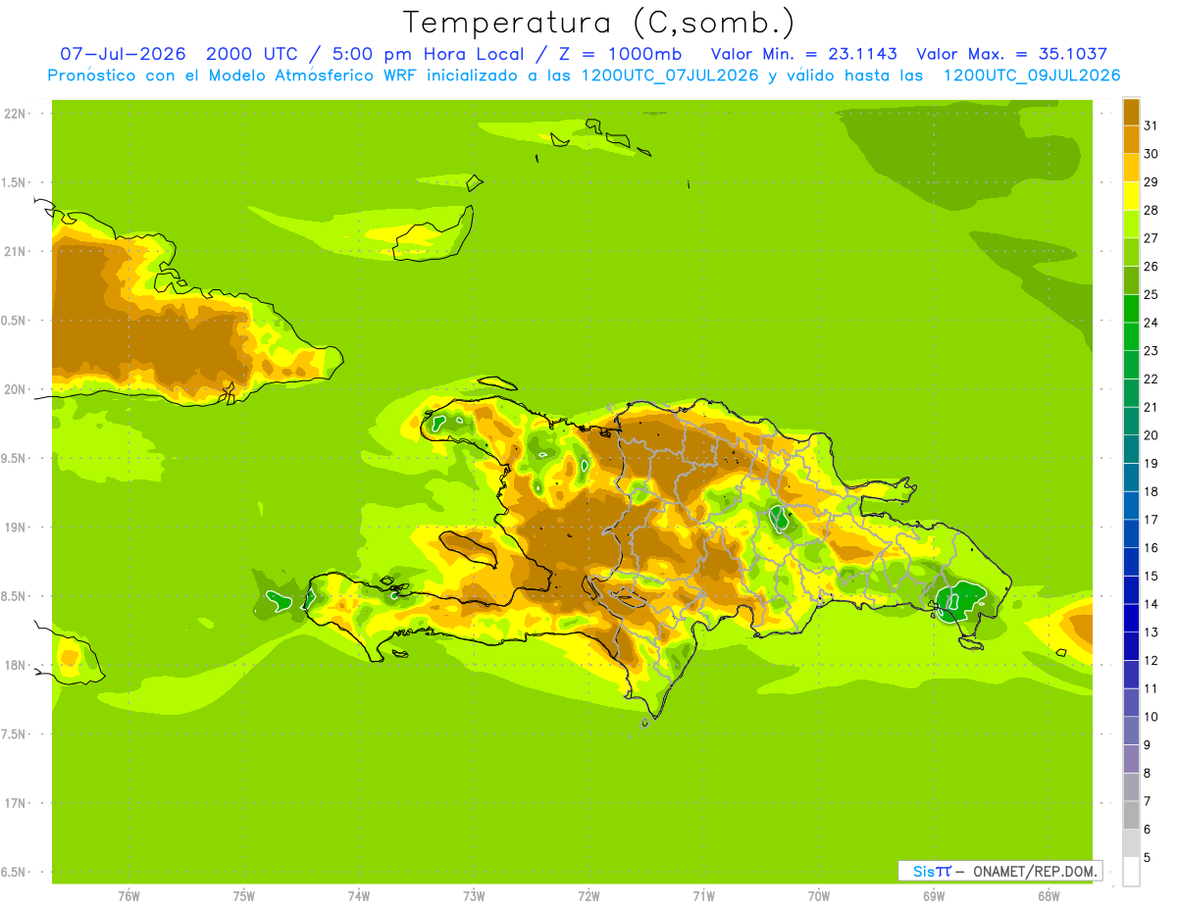Click the legend value '13' on the colorbar
This screenshot has width=1177, height=909.
1151,632
